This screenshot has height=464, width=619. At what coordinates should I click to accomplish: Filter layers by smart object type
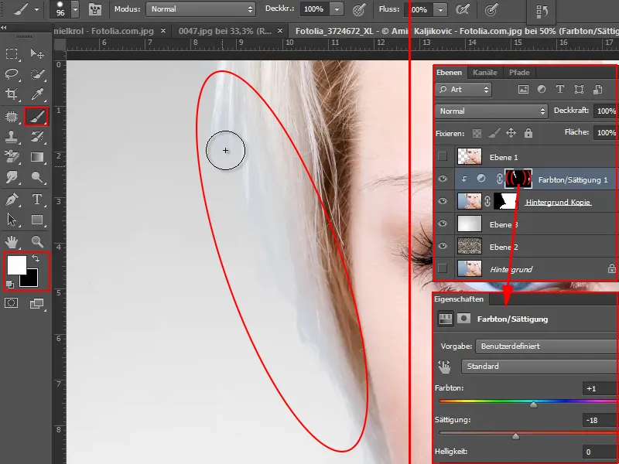[597, 90]
